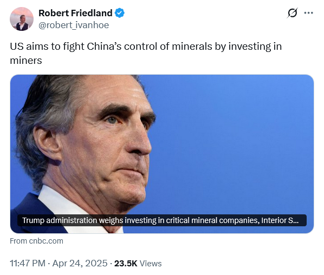Select the tweet text about China's minerals
This screenshot has height=275, width=324.
[146, 53]
